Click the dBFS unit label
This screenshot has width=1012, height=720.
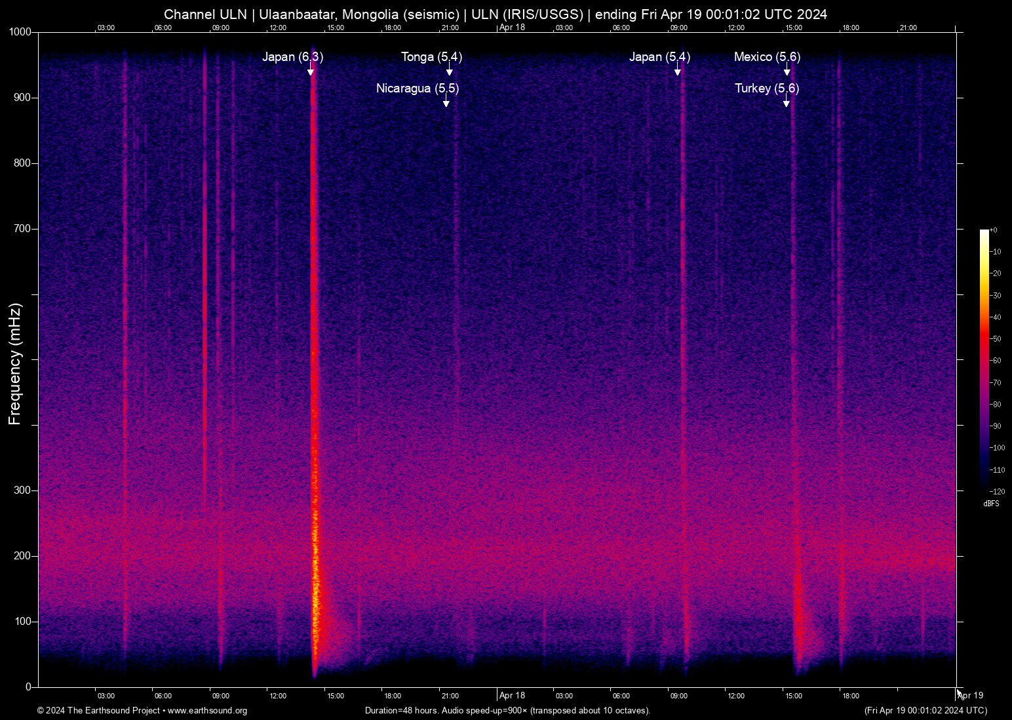992,504
